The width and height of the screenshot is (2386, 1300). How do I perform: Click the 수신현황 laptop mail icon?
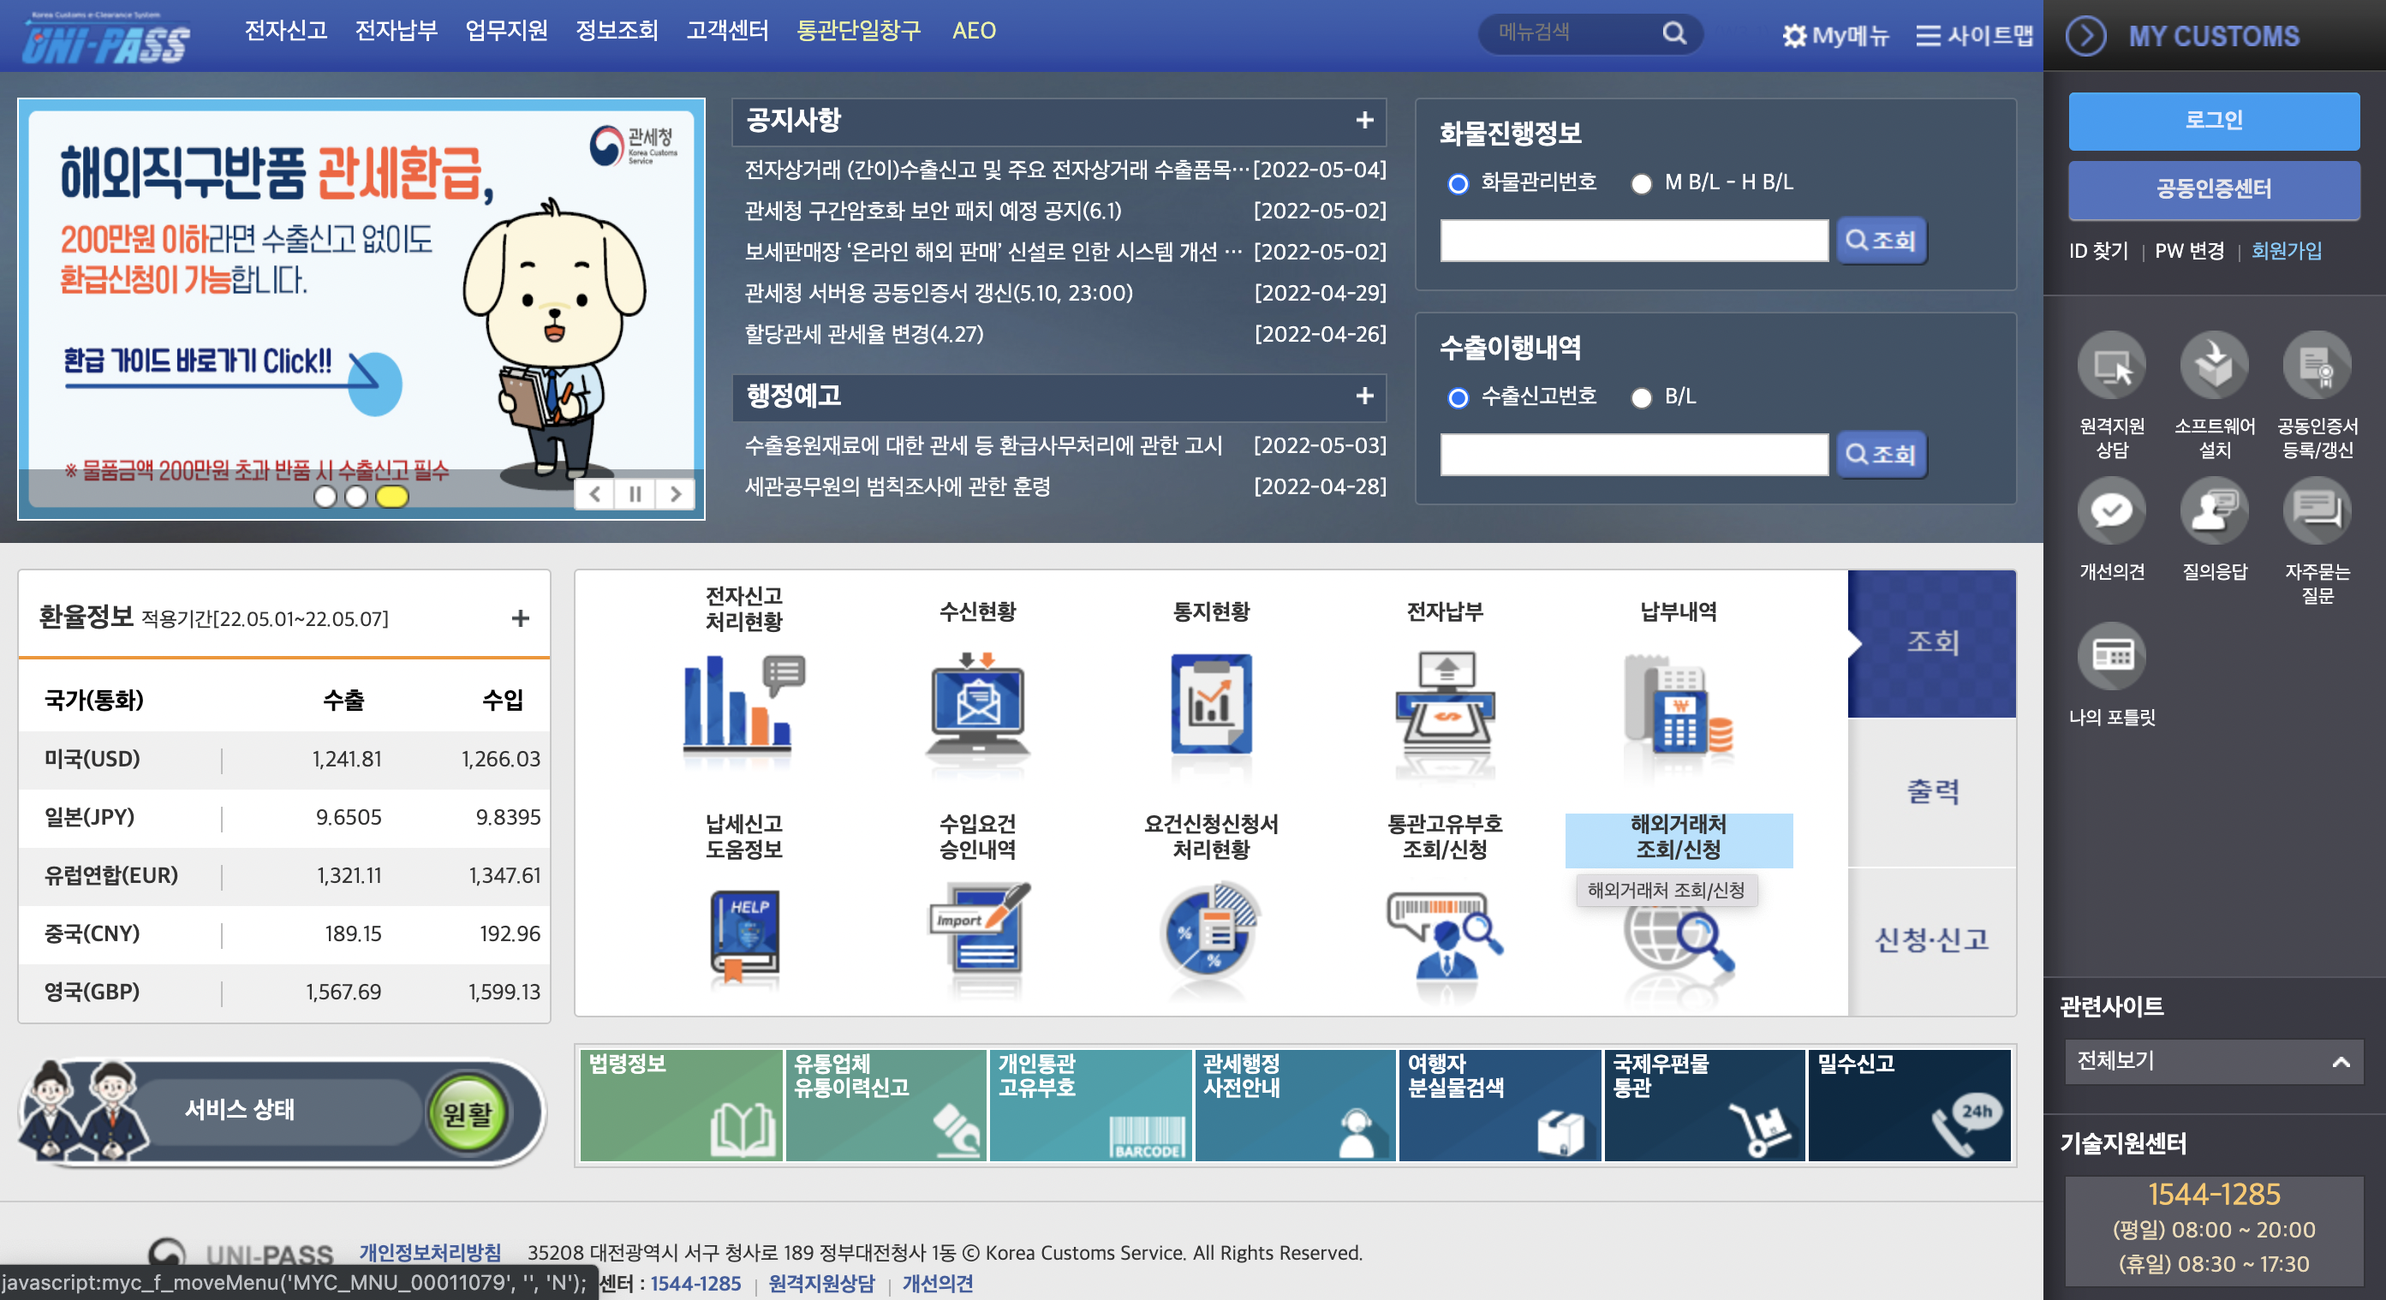click(x=977, y=704)
